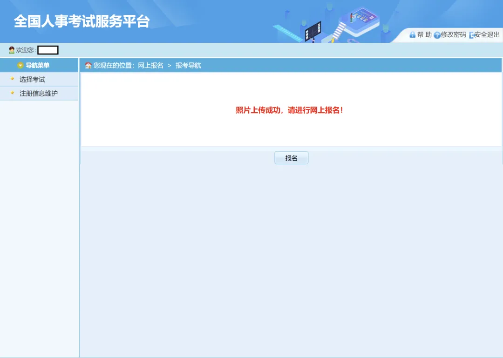The height and width of the screenshot is (358, 503).
Task: 点击位置导航栏中的房子图标
Action: (88, 65)
